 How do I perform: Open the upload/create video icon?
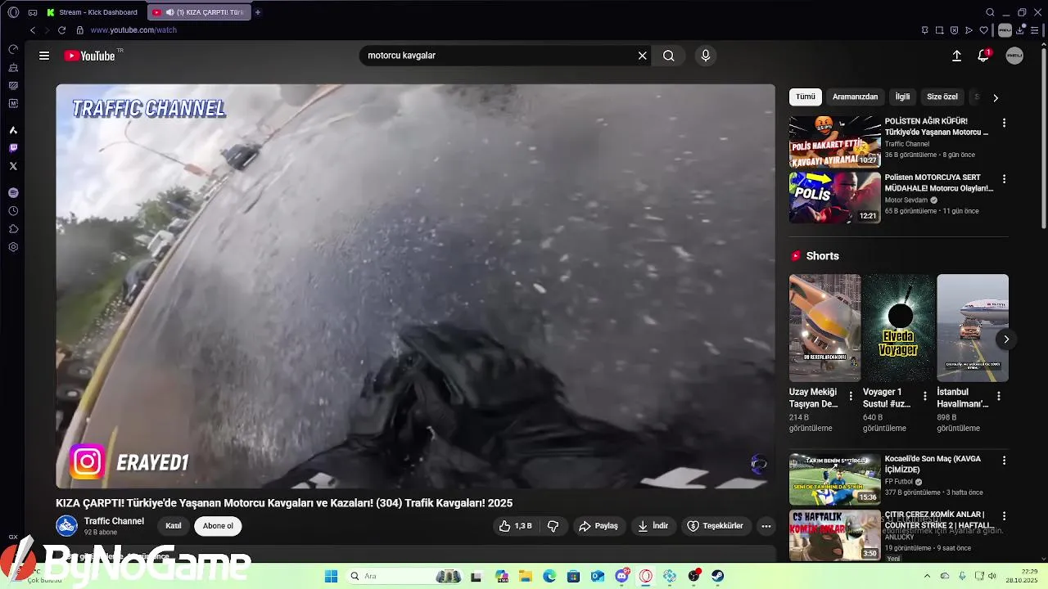[x=956, y=56]
